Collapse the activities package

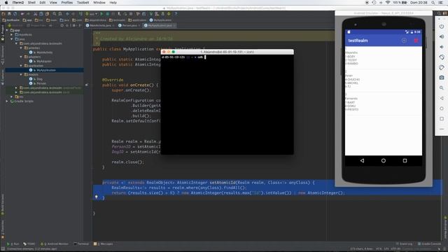tap(21, 48)
